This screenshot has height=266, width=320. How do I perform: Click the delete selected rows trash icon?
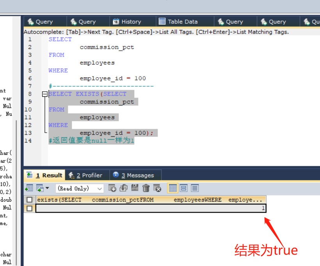[x=146, y=188]
